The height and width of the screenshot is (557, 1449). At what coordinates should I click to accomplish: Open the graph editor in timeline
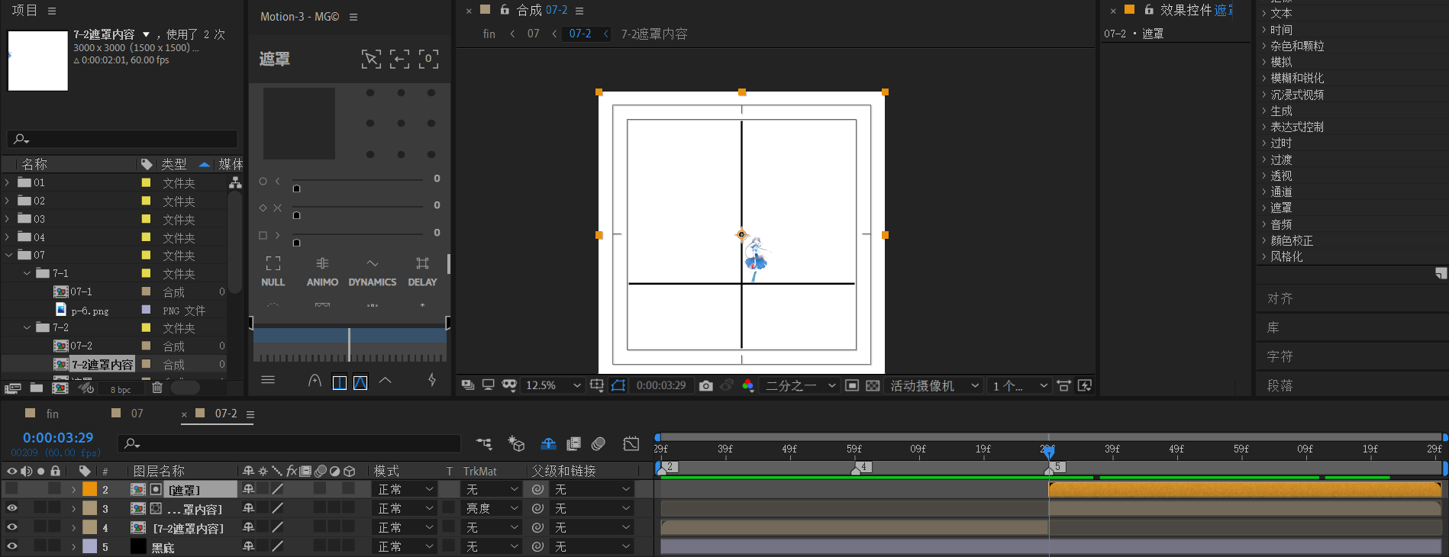point(631,443)
